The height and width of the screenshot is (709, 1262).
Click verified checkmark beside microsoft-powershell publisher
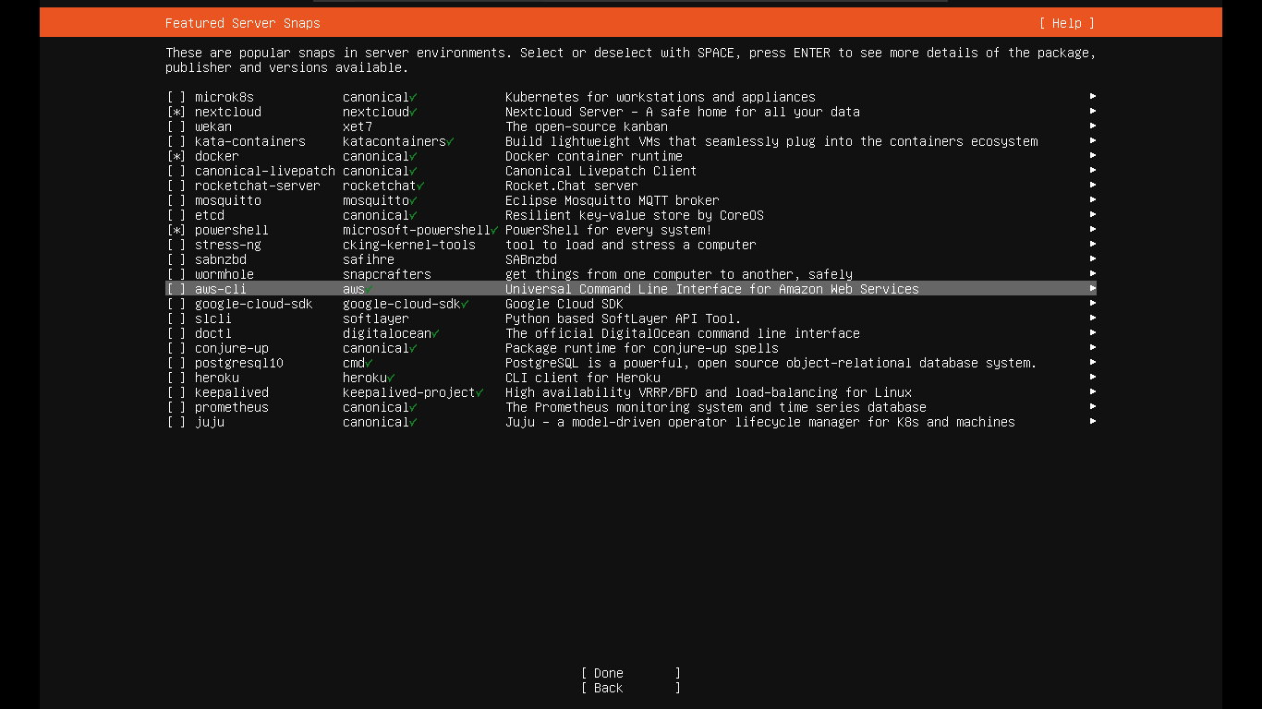pos(495,230)
